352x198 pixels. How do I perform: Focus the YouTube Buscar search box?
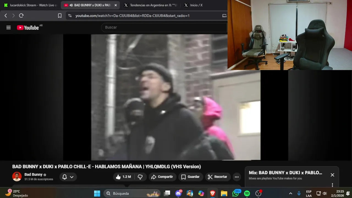click(164, 28)
